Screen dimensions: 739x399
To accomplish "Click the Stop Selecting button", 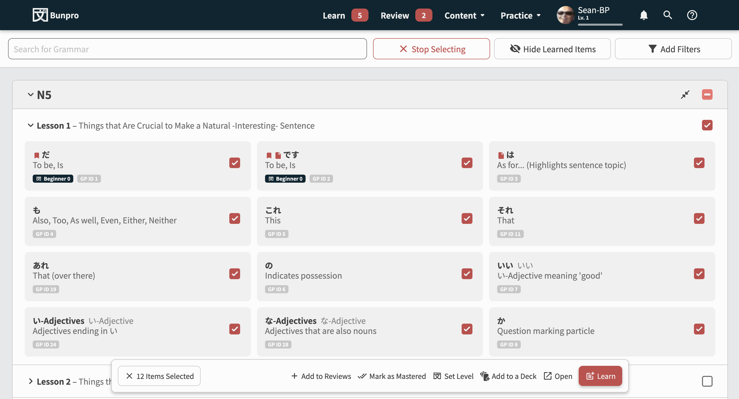I will pos(431,49).
